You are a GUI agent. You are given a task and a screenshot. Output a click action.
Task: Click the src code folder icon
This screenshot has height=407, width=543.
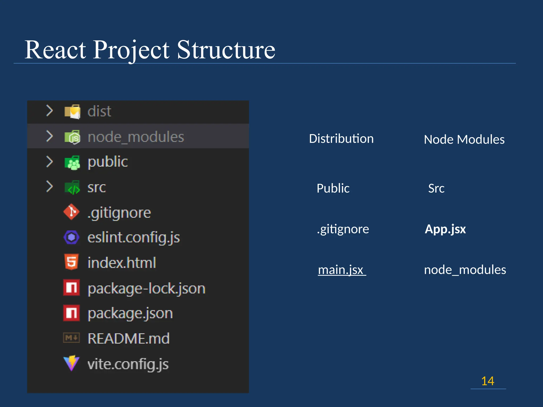pos(72,187)
